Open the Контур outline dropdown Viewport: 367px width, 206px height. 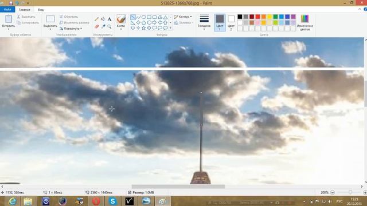[183, 17]
